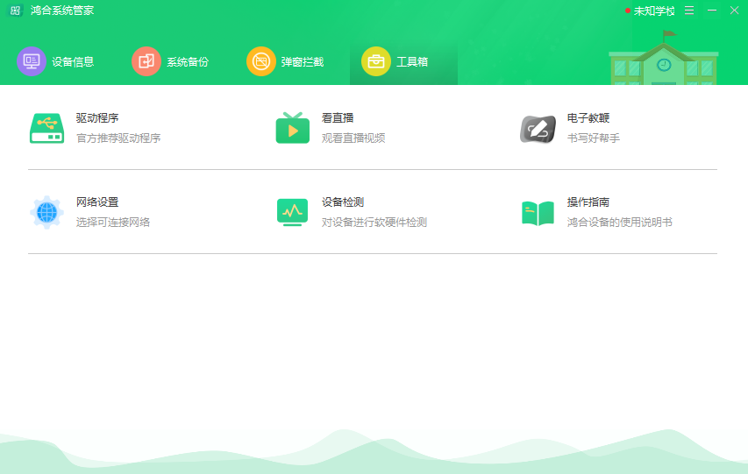Viewport: 748px width, 474px height.
Task: Click the 未知学校 school label
Action: pos(653,11)
